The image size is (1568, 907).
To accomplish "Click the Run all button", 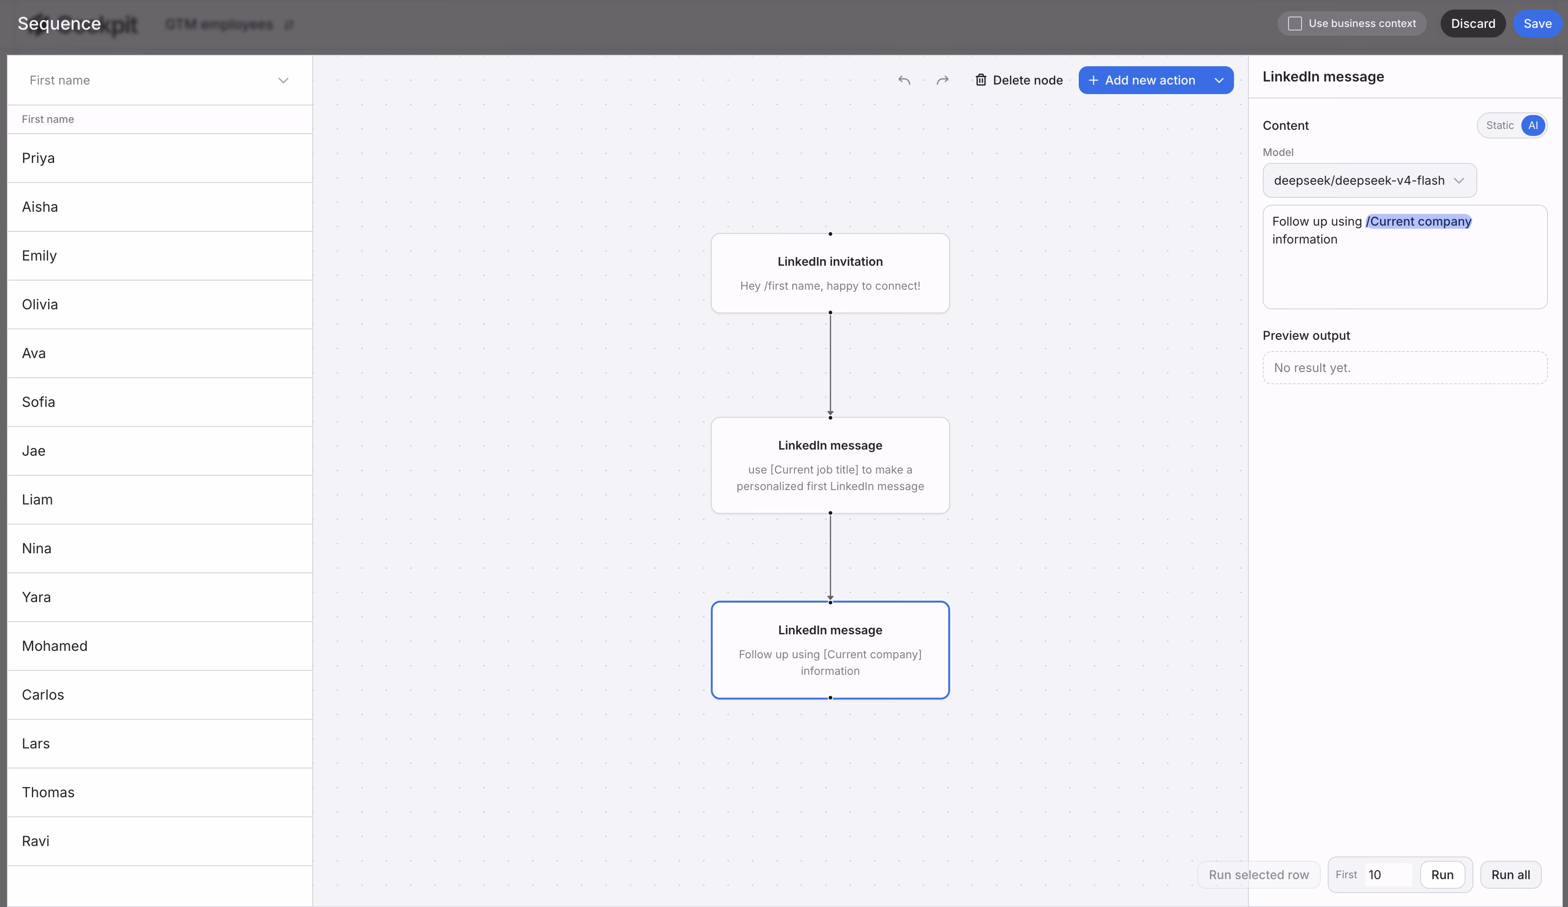I will (1510, 875).
